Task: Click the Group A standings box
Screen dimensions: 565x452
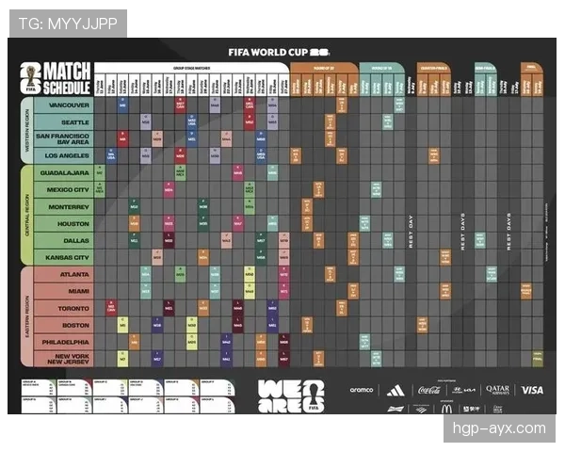Action: [39, 388]
